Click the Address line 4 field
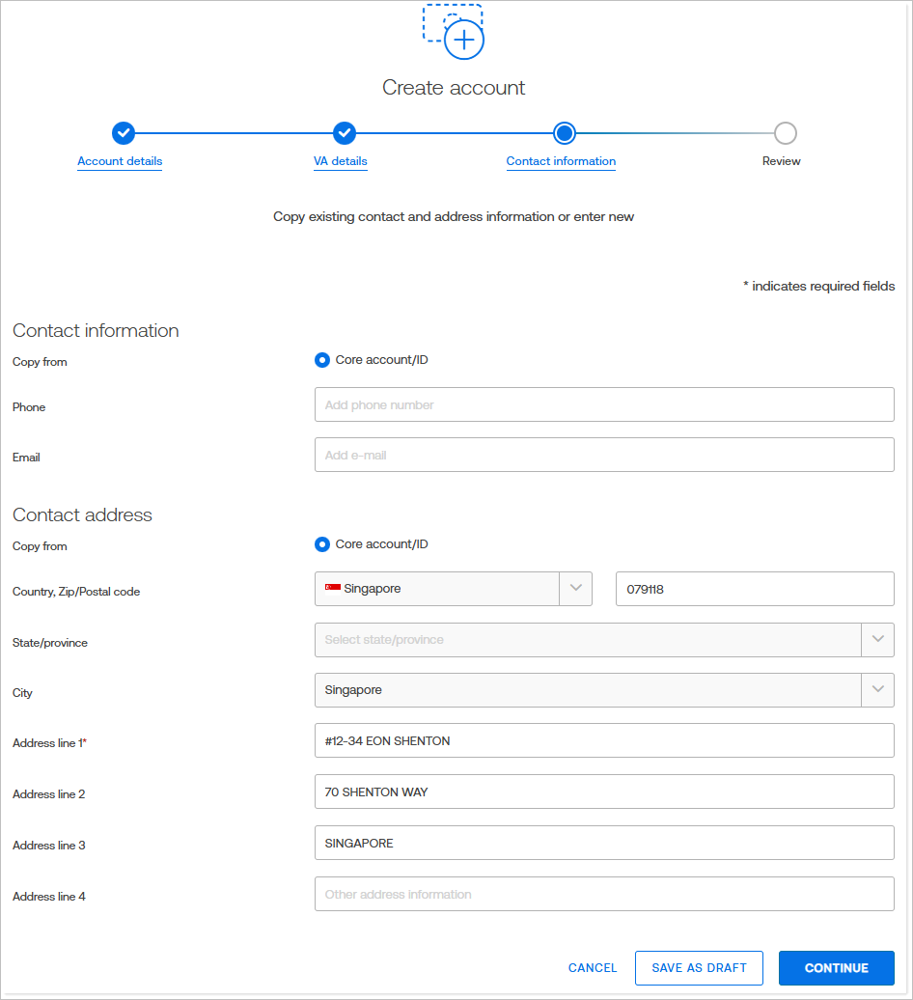The width and height of the screenshot is (913, 1000). pyautogui.click(x=604, y=893)
